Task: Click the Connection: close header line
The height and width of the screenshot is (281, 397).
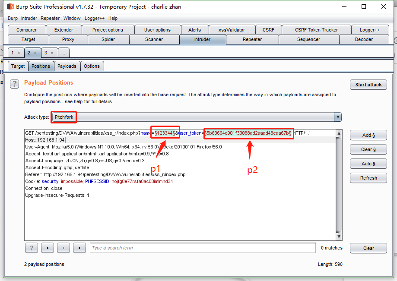Action: click(x=44, y=189)
